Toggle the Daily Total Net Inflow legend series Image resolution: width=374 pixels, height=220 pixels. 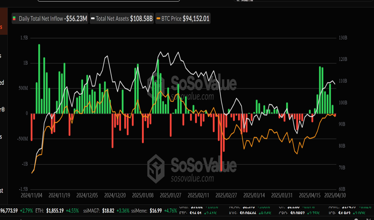tap(50, 19)
